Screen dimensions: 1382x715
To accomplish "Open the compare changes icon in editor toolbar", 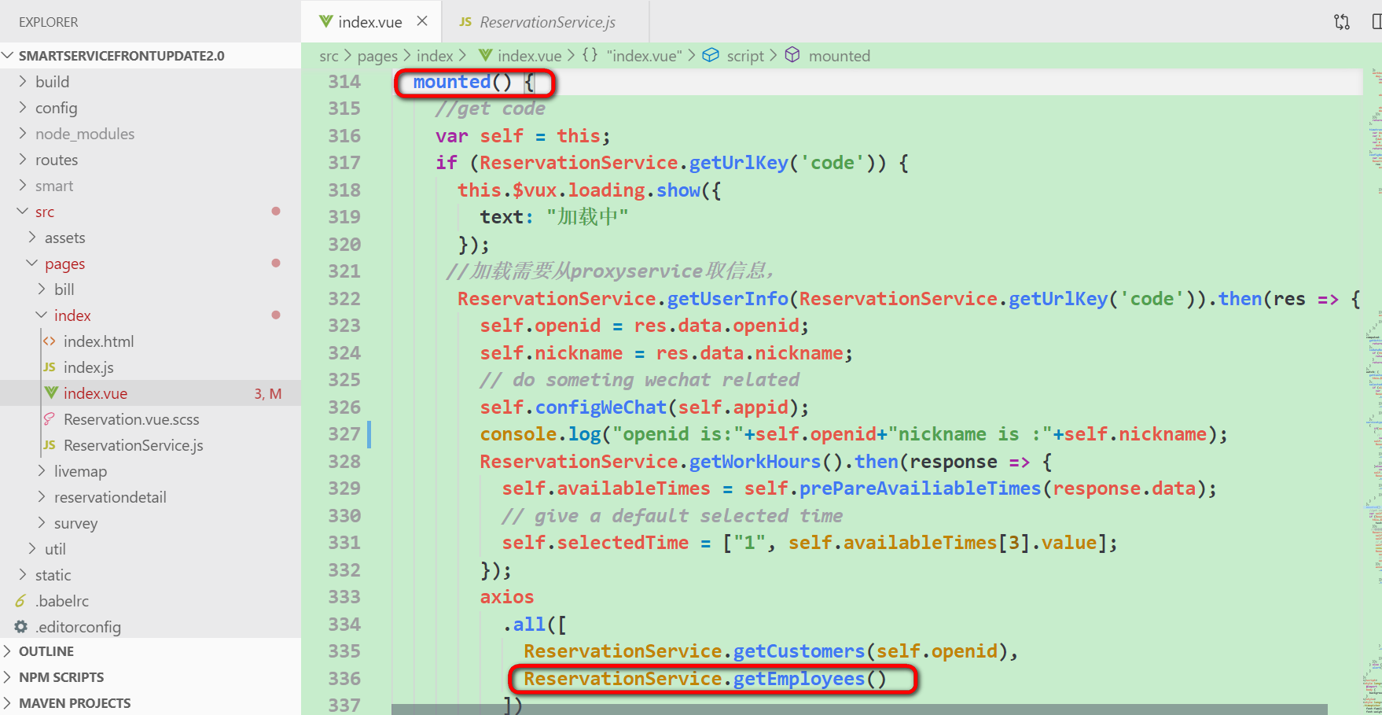I will coord(1342,22).
